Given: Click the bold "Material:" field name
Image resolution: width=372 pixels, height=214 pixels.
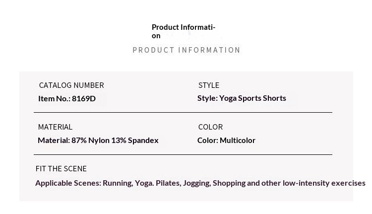Looking at the screenshot, I should 54,141.
